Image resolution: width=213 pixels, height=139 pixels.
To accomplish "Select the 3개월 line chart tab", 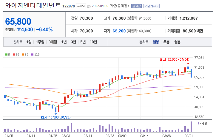I will [x=53, y=42].
